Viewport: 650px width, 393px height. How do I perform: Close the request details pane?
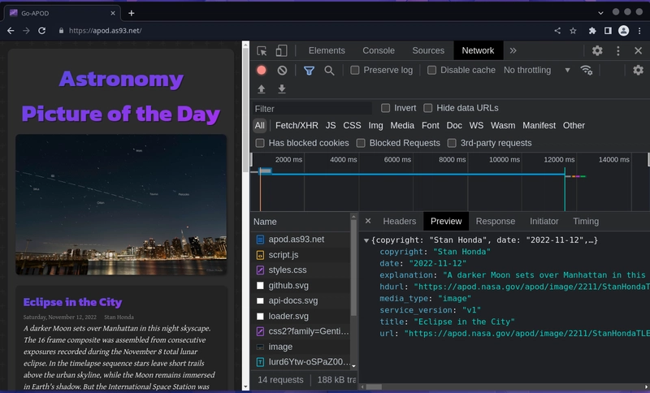tap(368, 221)
